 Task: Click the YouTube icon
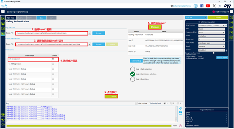pos(208,6)
